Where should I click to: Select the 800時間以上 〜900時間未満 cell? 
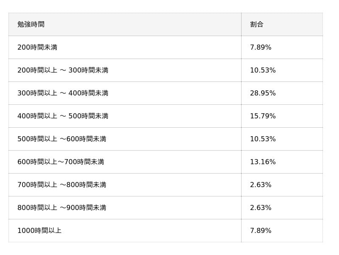pyautogui.click(x=62, y=208)
